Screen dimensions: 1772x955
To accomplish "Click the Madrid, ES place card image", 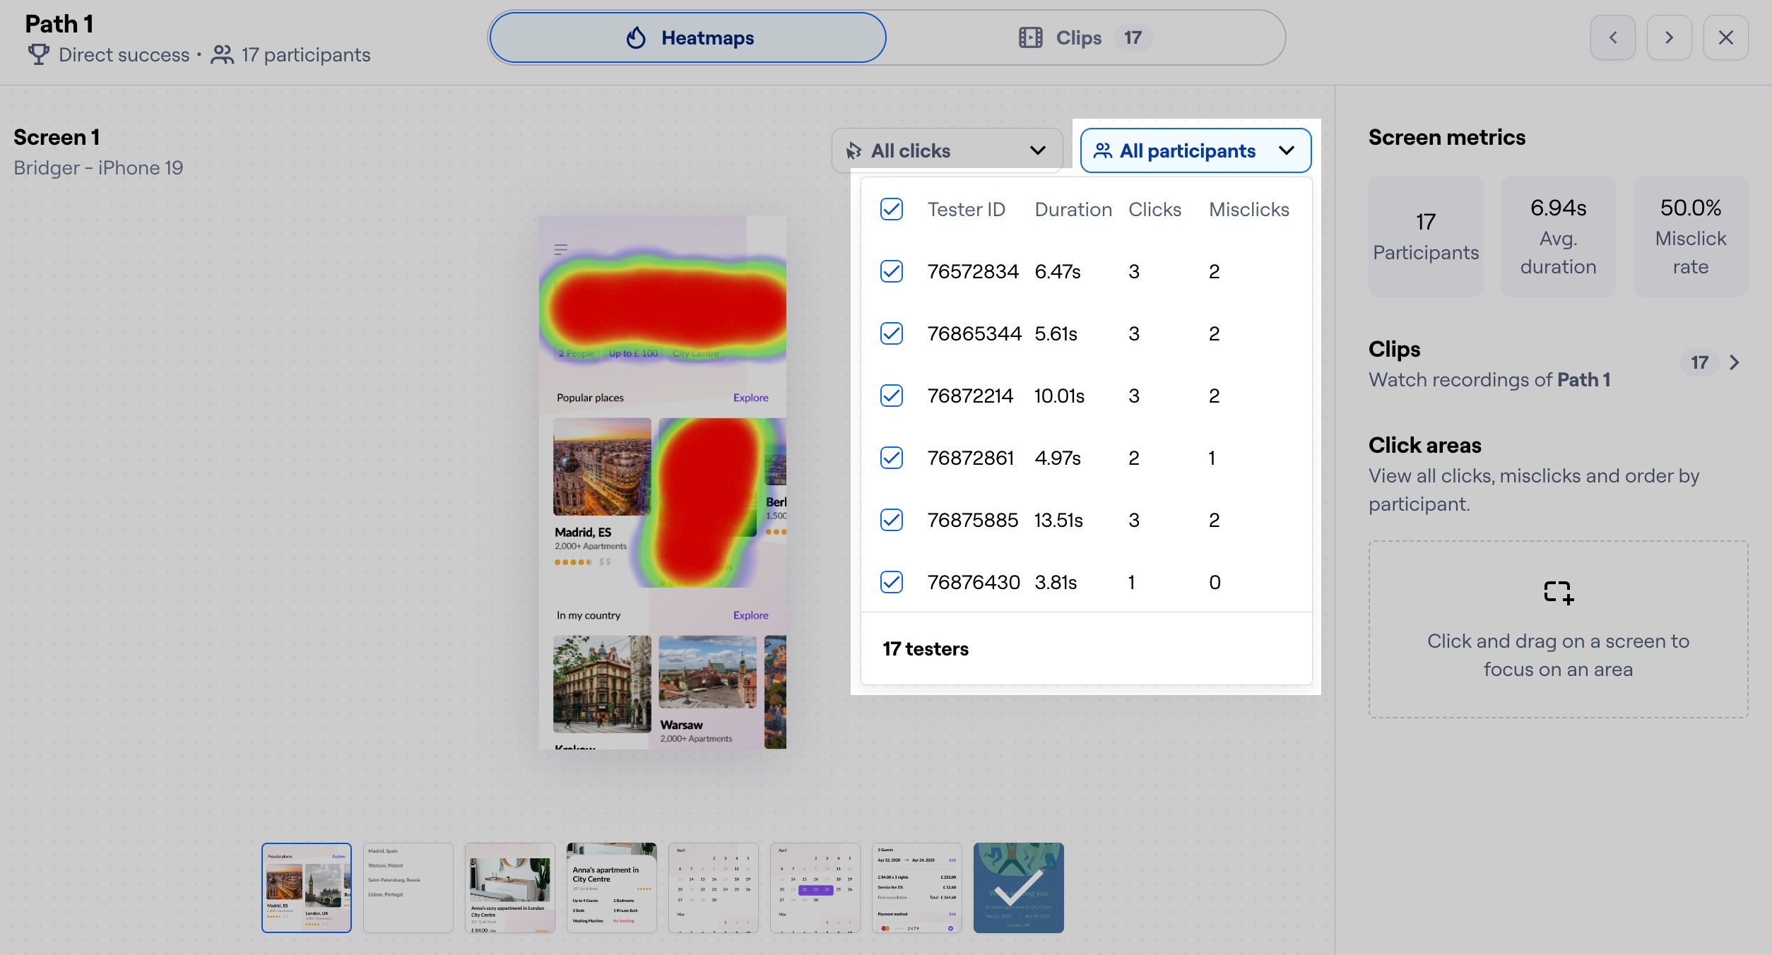I will [602, 466].
